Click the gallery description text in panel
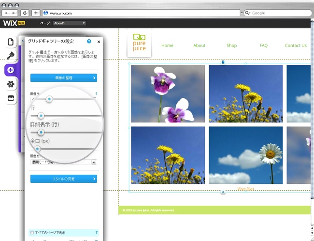This screenshot has width=314, height=241. [63, 56]
